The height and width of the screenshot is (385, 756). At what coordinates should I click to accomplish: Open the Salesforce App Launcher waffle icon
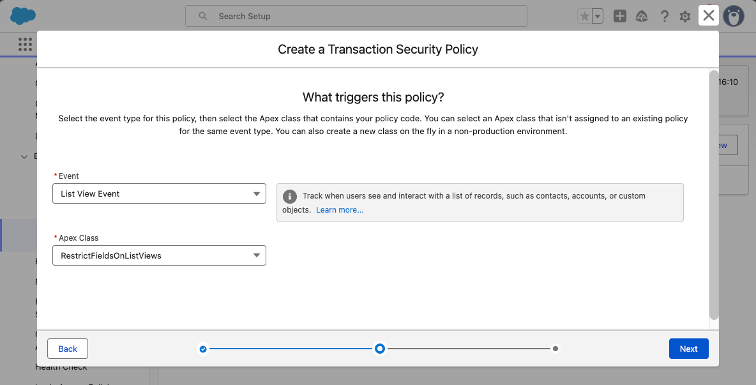click(x=24, y=43)
